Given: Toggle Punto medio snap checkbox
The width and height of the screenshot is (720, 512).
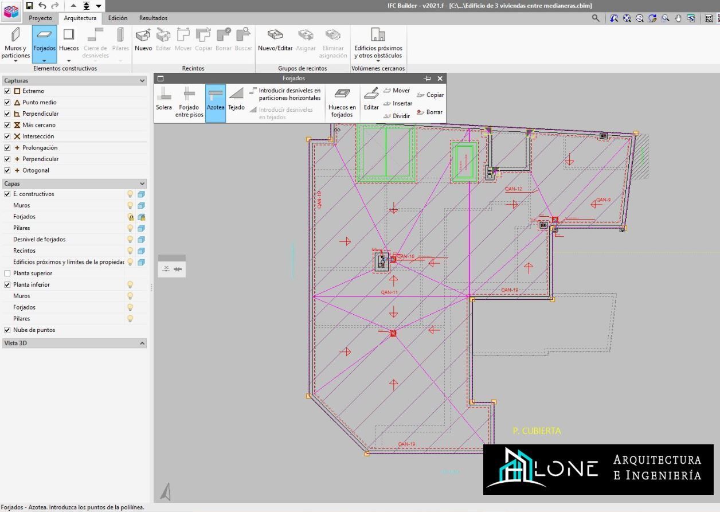Looking at the screenshot, I should coord(7,103).
